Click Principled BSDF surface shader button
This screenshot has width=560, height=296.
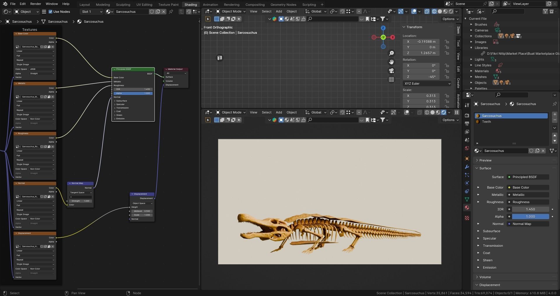click(528, 177)
